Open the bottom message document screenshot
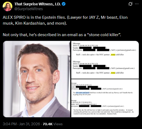The image size is (142, 129). point(105,98)
